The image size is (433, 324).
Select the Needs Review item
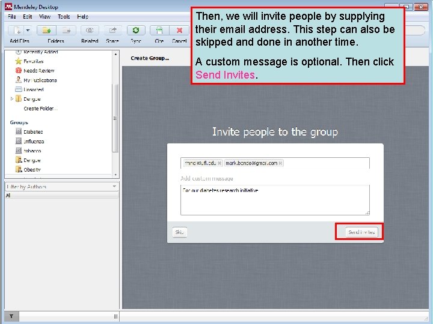pyautogui.click(x=39, y=71)
